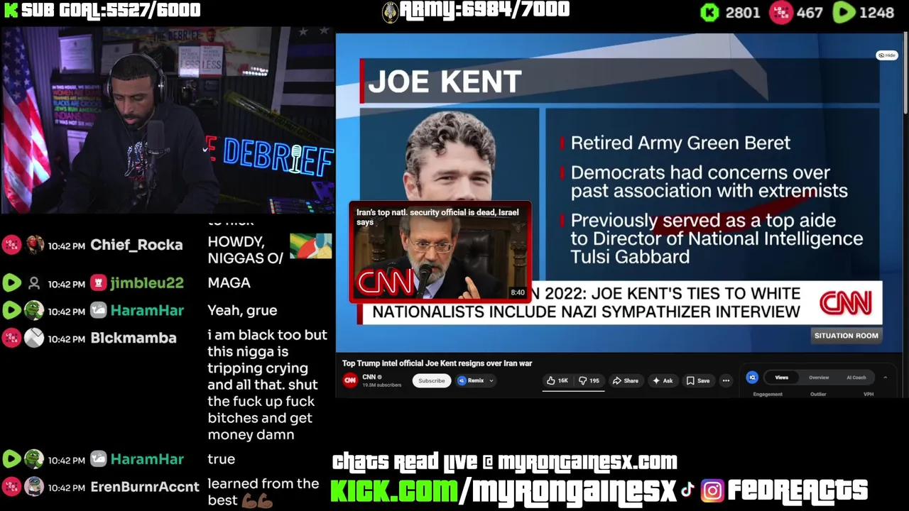Click the kick.com/myrongainesx banner text

pyautogui.click(x=504, y=490)
